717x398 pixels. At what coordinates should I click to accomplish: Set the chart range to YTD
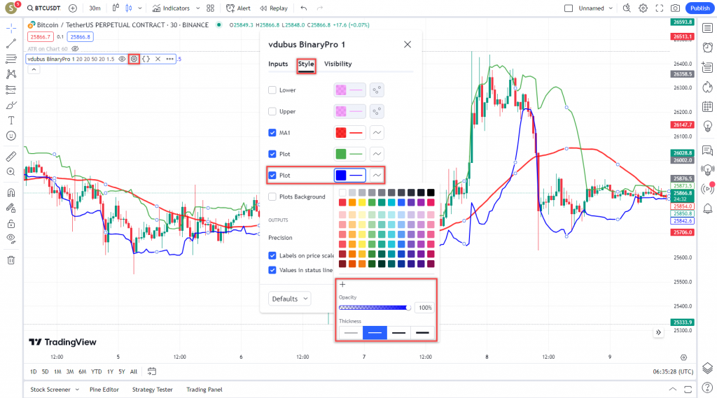pyautogui.click(x=96, y=372)
